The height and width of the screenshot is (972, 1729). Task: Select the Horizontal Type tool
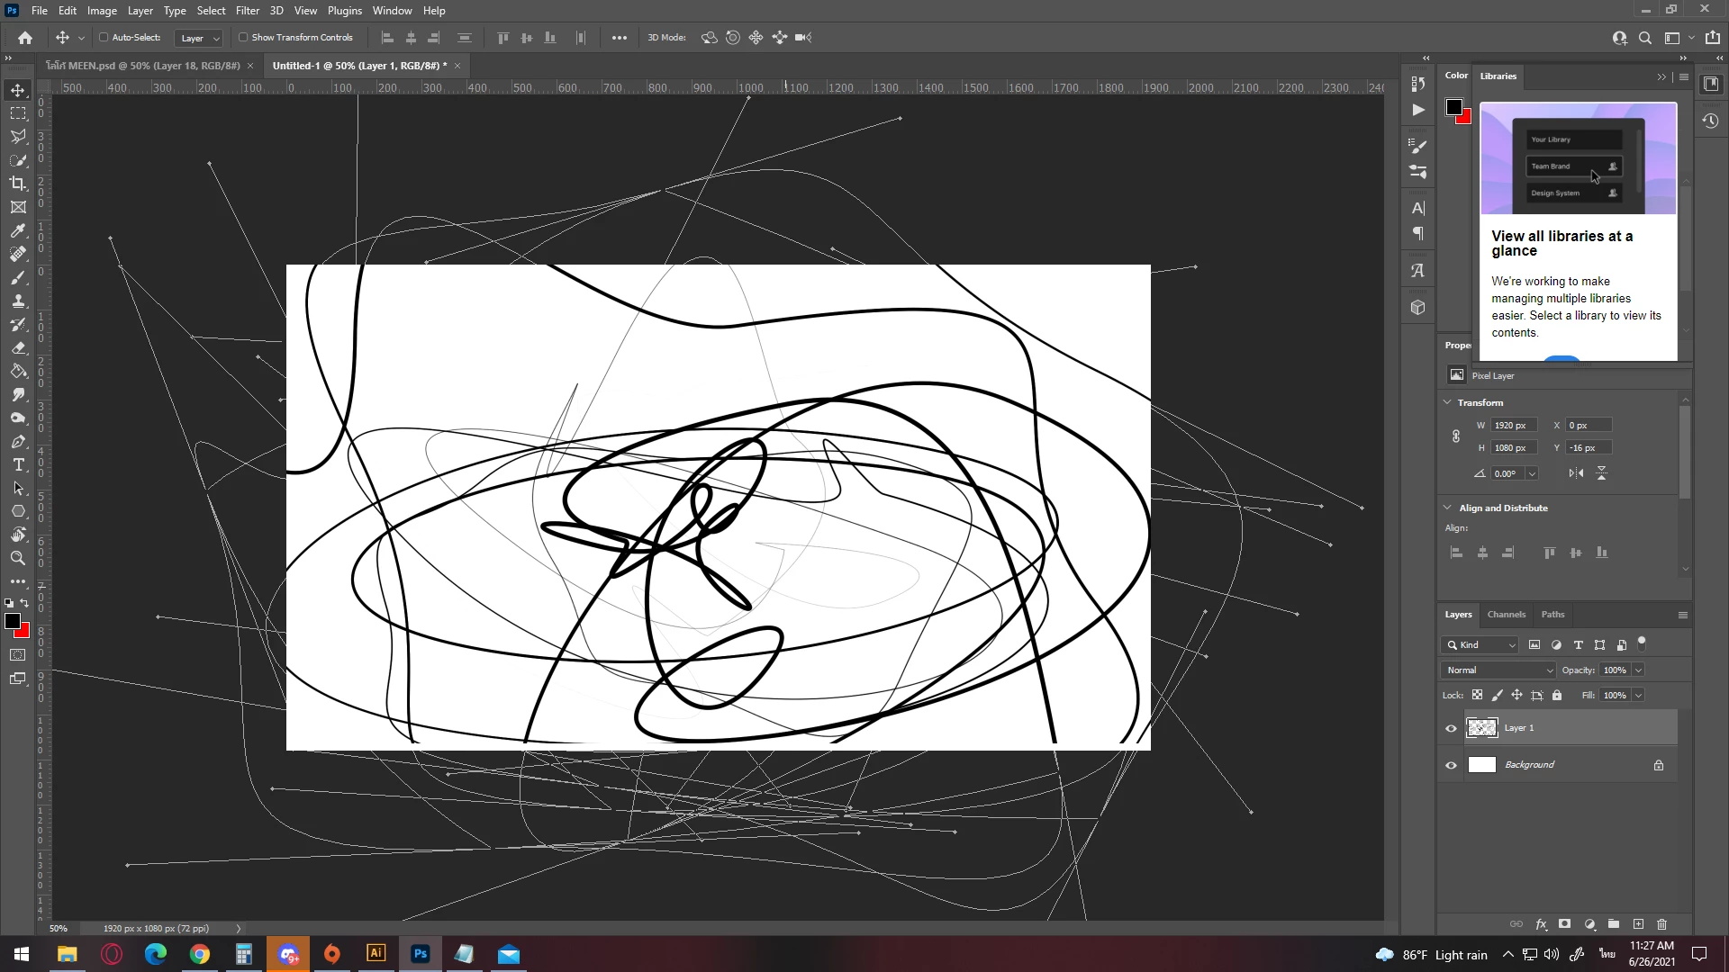click(x=18, y=465)
